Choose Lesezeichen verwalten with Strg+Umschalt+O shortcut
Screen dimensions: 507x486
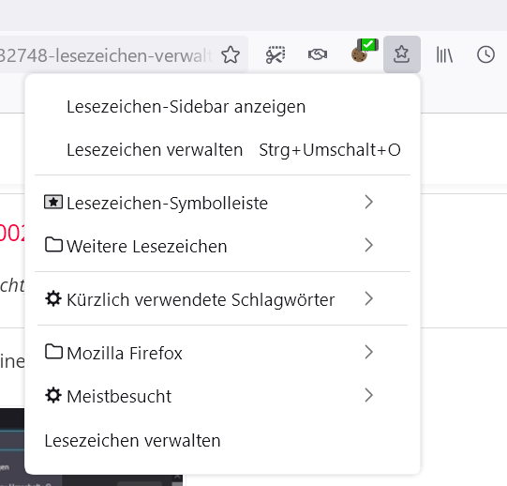(x=222, y=149)
